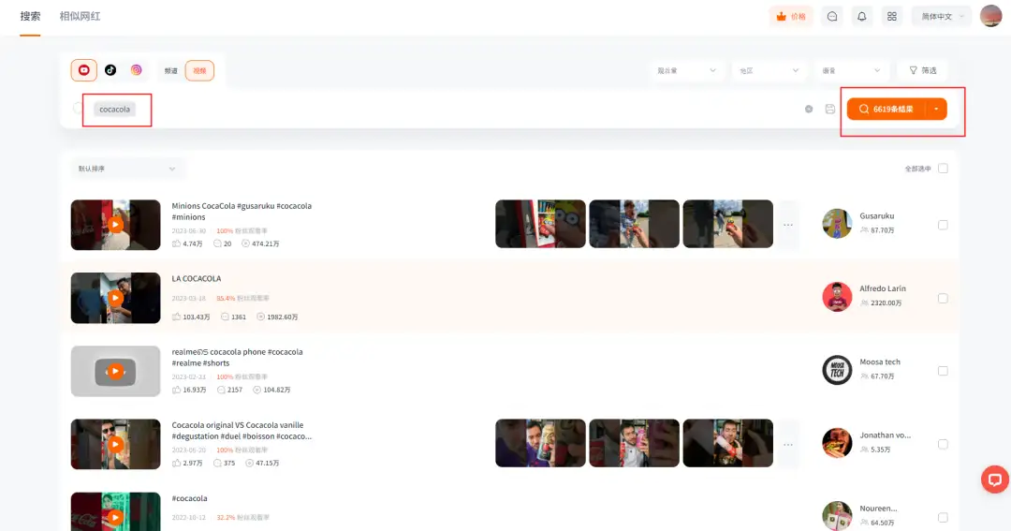This screenshot has width=1011, height=531.
Task: Click the middle preview frame in Minions row
Action: coord(634,224)
